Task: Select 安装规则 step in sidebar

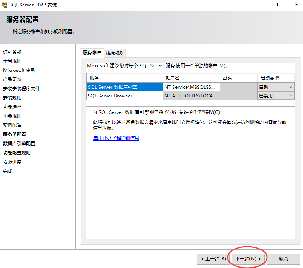Action: [x=12, y=98]
